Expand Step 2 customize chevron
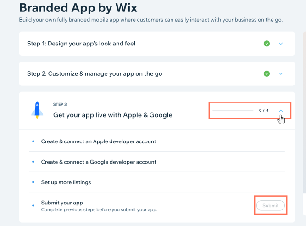 pos(281,73)
